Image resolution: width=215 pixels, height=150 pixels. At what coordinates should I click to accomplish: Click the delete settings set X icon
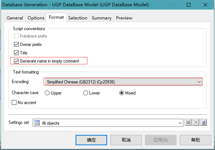[x=196, y=122]
